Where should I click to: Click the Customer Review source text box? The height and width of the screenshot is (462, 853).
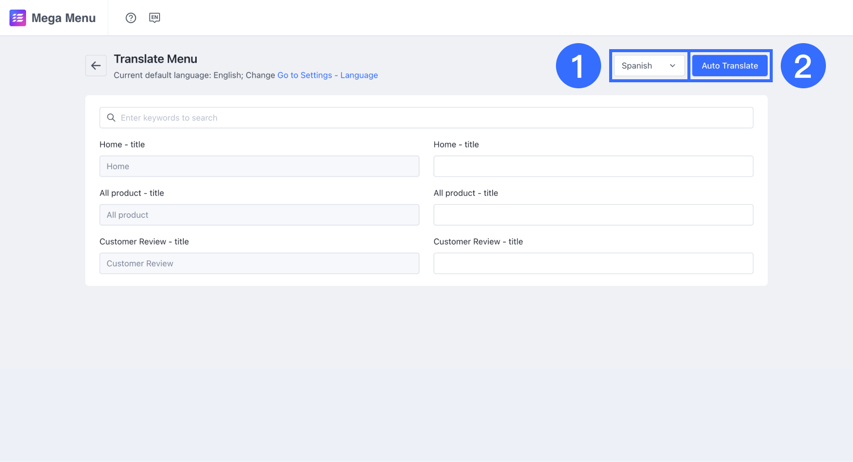(259, 263)
